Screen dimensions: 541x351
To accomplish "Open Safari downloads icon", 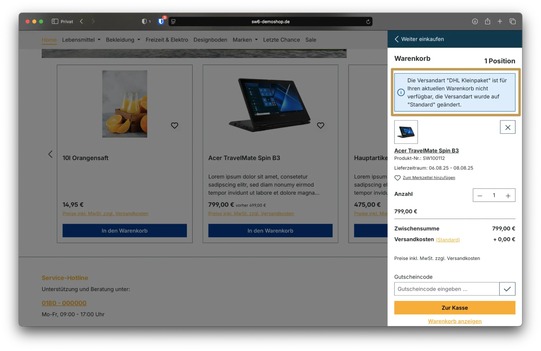I will click(475, 21).
